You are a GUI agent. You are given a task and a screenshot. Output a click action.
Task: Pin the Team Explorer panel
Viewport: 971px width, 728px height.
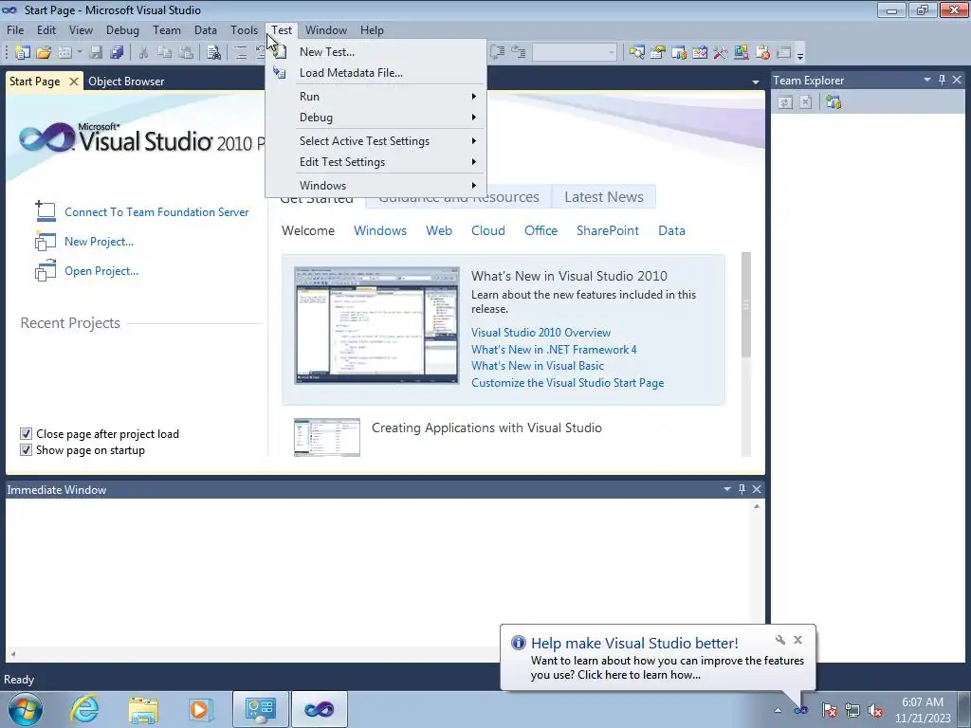(x=942, y=80)
